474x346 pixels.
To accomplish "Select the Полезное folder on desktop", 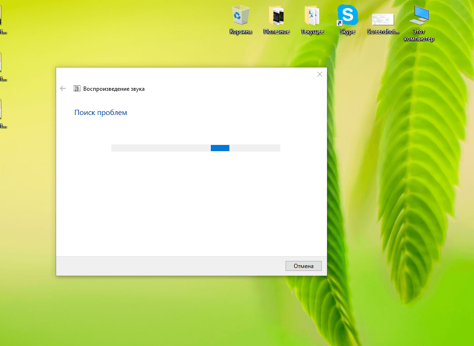I will coord(276,15).
